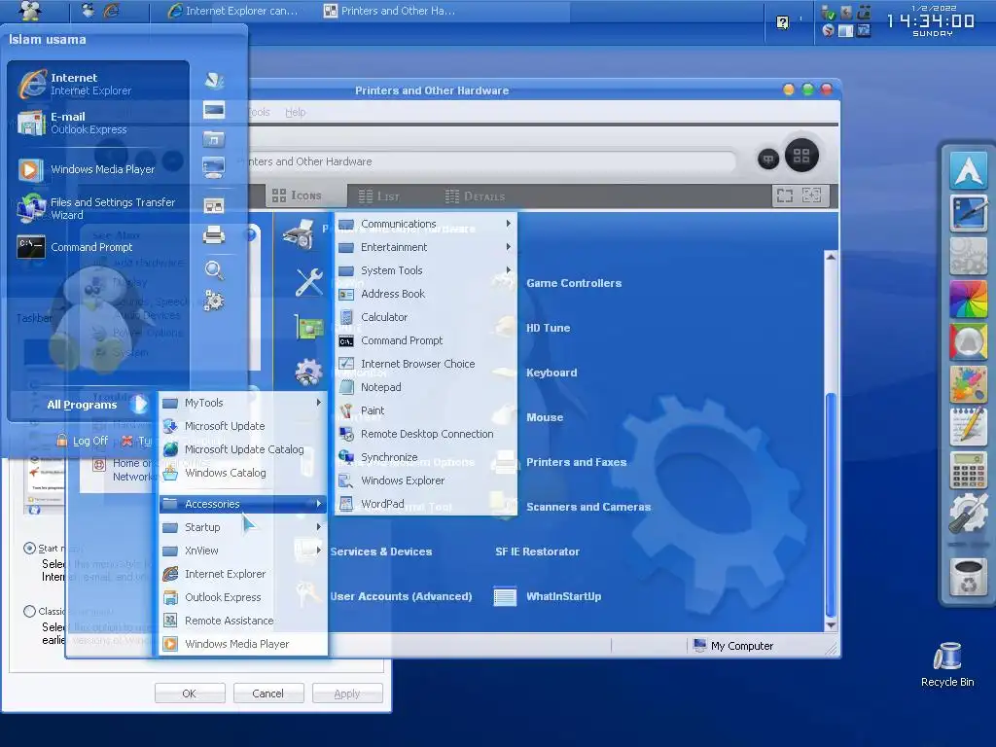Image resolution: width=996 pixels, height=747 pixels.
Task: Click the music folder icon in Start menu
Action: pos(213,138)
